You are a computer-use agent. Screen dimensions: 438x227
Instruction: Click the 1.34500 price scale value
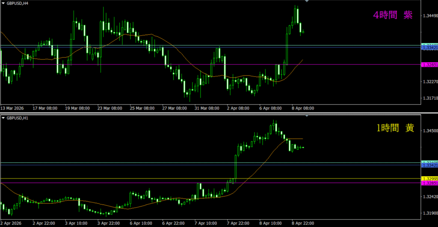click(x=429, y=131)
